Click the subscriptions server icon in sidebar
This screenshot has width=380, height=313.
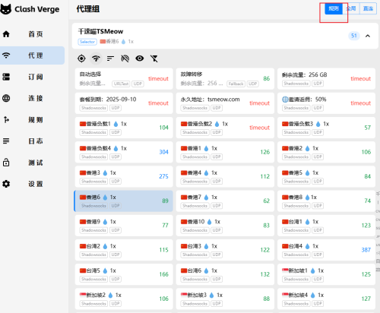(x=6, y=77)
